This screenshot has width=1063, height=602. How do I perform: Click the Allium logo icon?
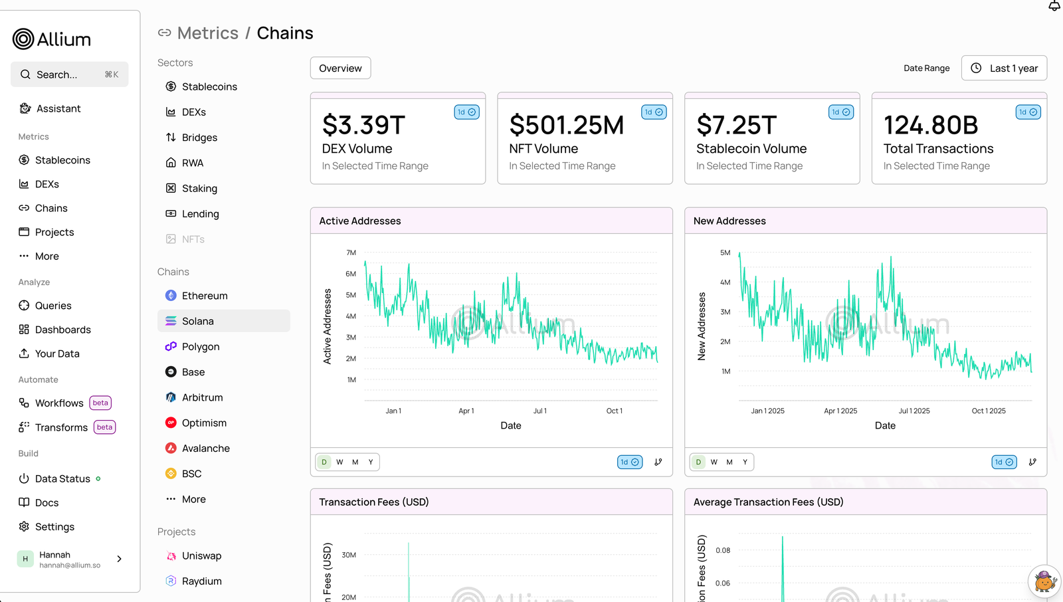click(23, 39)
